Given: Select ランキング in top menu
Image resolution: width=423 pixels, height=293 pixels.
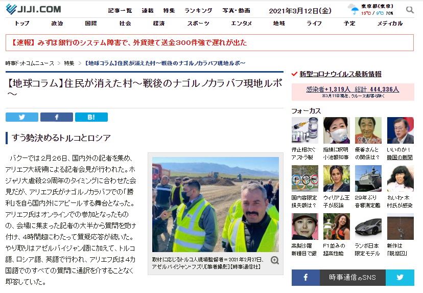Looking at the screenshot, I should coord(198,11).
